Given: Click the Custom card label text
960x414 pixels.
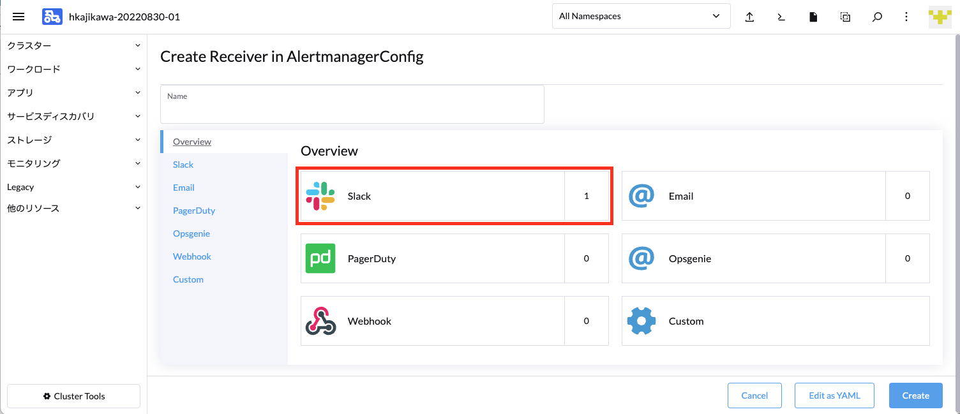Looking at the screenshot, I should pyautogui.click(x=686, y=322).
